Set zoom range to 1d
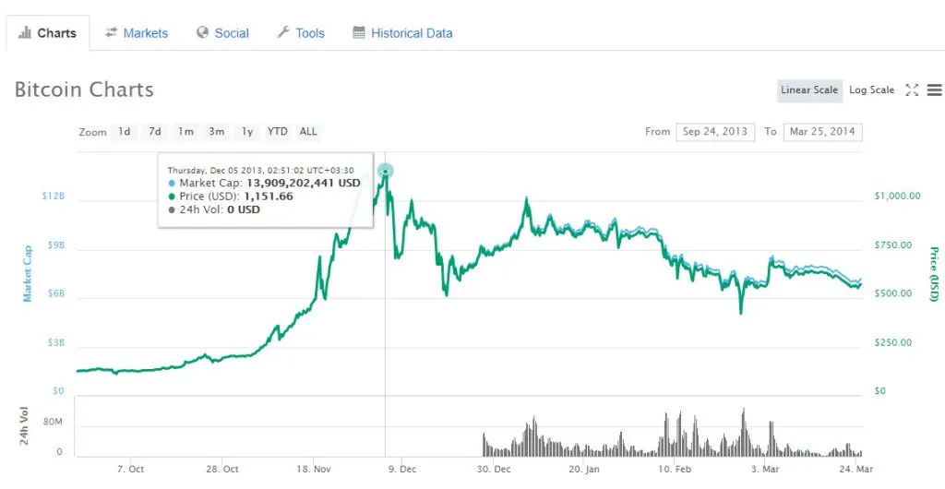 click(124, 132)
